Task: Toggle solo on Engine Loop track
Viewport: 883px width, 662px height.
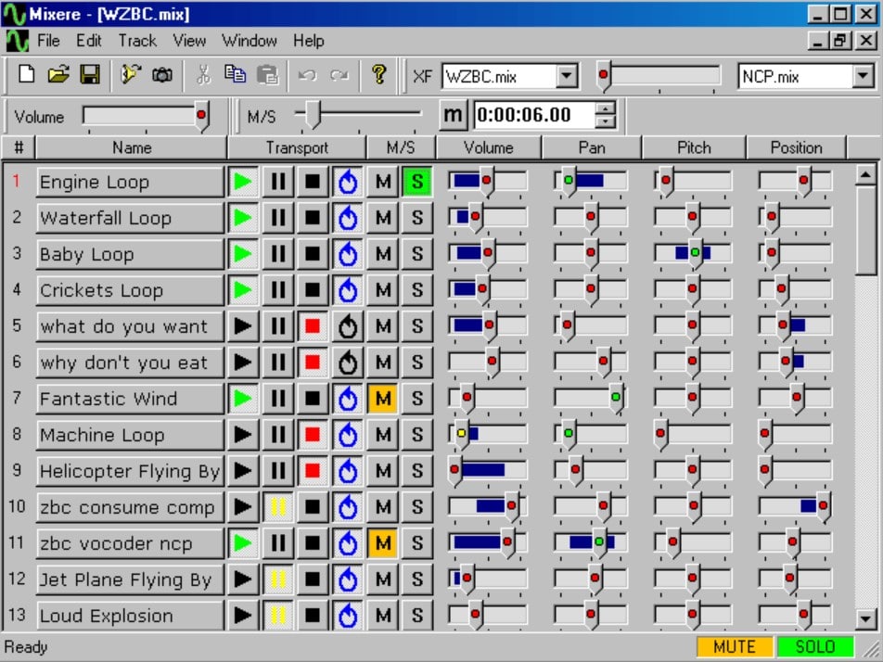Action: click(417, 182)
